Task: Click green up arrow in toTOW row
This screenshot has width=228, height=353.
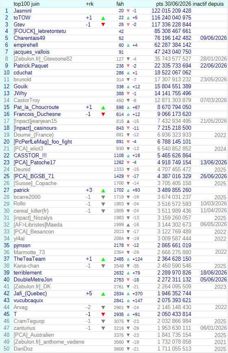Action: click(103, 18)
